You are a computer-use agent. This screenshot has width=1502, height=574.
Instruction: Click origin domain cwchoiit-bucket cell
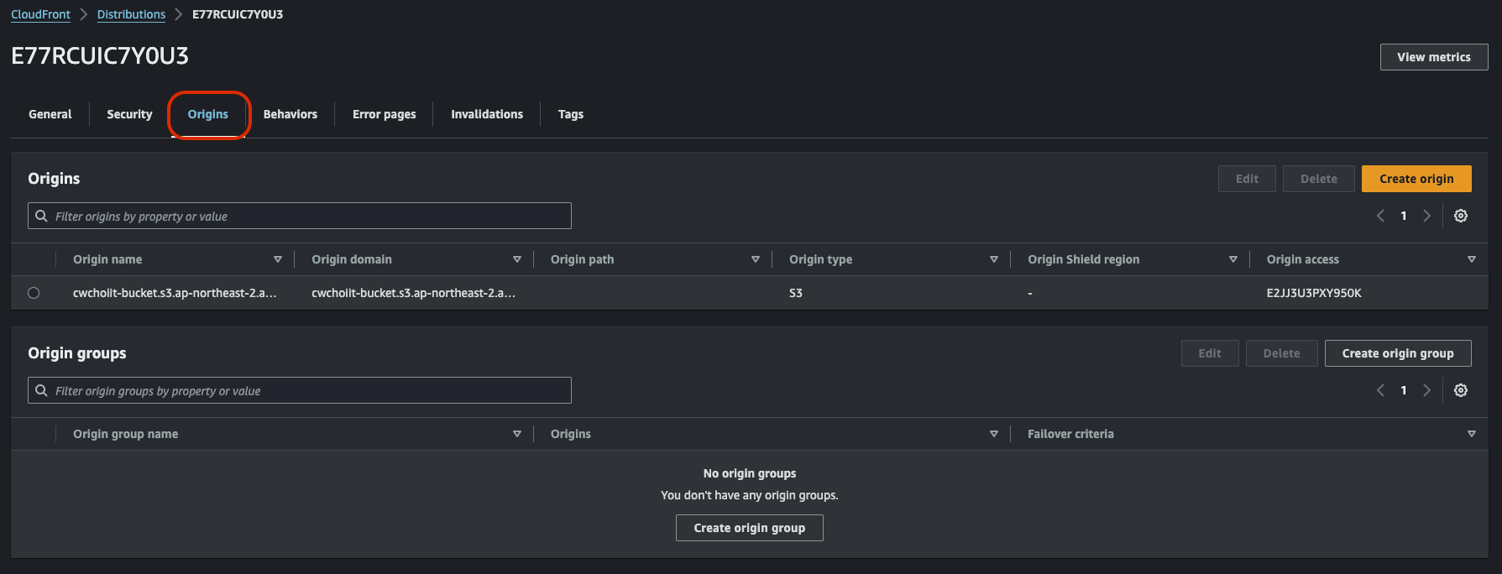(x=413, y=293)
